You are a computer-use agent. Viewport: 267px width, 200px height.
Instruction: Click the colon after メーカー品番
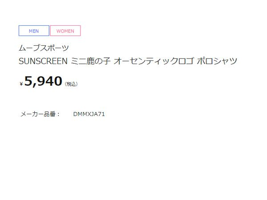tap(58, 114)
